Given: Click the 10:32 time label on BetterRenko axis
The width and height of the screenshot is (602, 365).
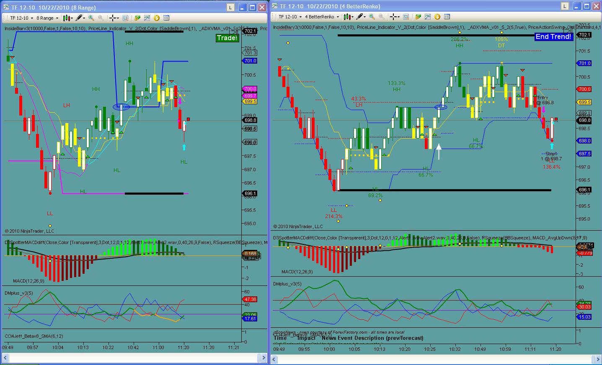Looking at the screenshot, I should pos(455,349).
